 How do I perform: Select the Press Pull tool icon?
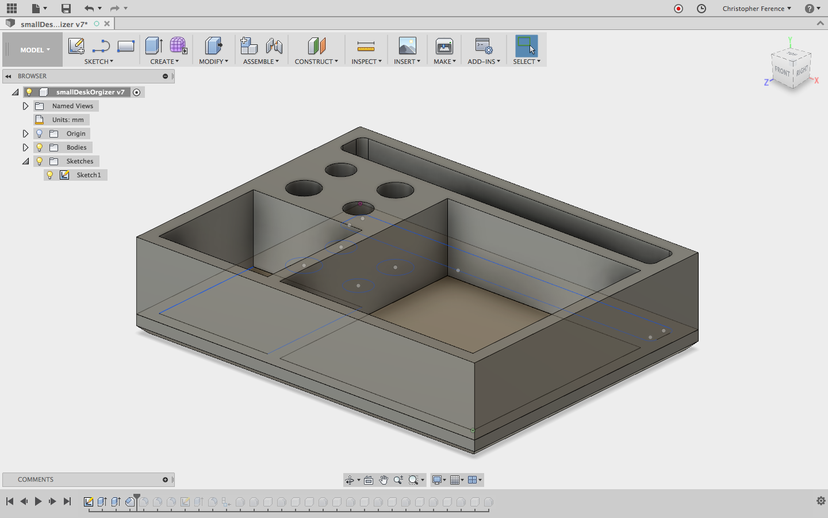(x=213, y=45)
